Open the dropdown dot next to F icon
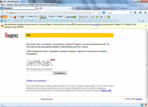Screen dimensions: 148x107 click(12, 21)
